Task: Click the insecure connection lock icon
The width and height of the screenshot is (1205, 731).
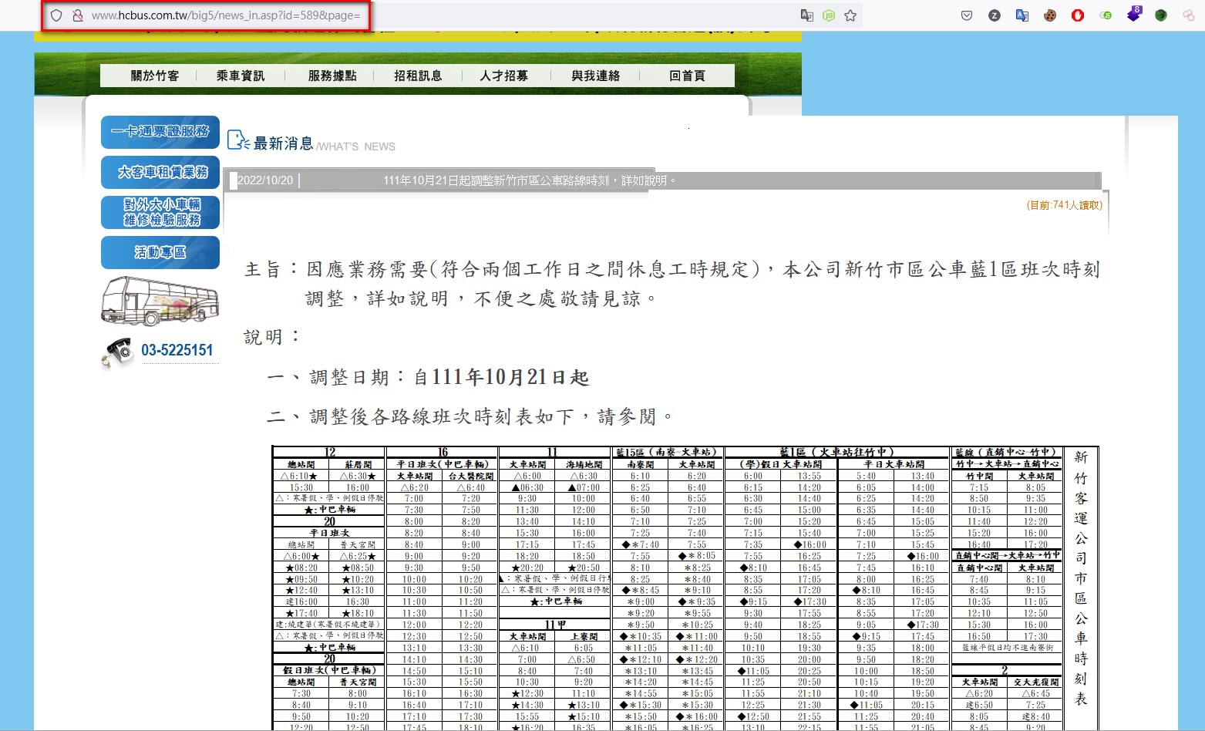Action: point(77,15)
